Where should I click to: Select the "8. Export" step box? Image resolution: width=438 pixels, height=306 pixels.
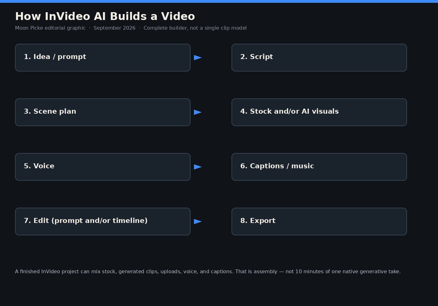pyautogui.click(x=319, y=221)
